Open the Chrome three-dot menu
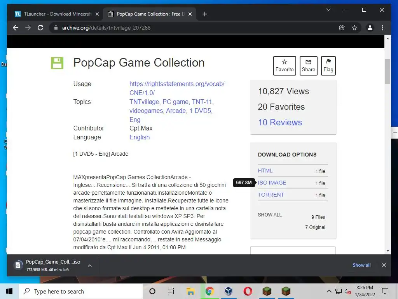 tap(382, 28)
